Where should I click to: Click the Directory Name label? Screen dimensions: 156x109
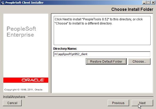65,49
